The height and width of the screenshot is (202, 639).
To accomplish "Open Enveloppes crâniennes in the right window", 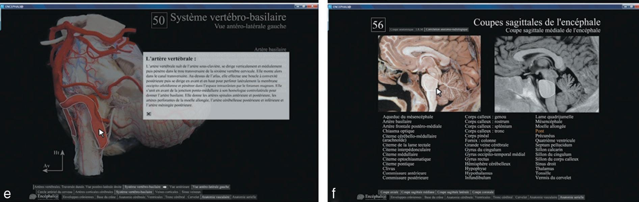I will [x=406, y=197].
